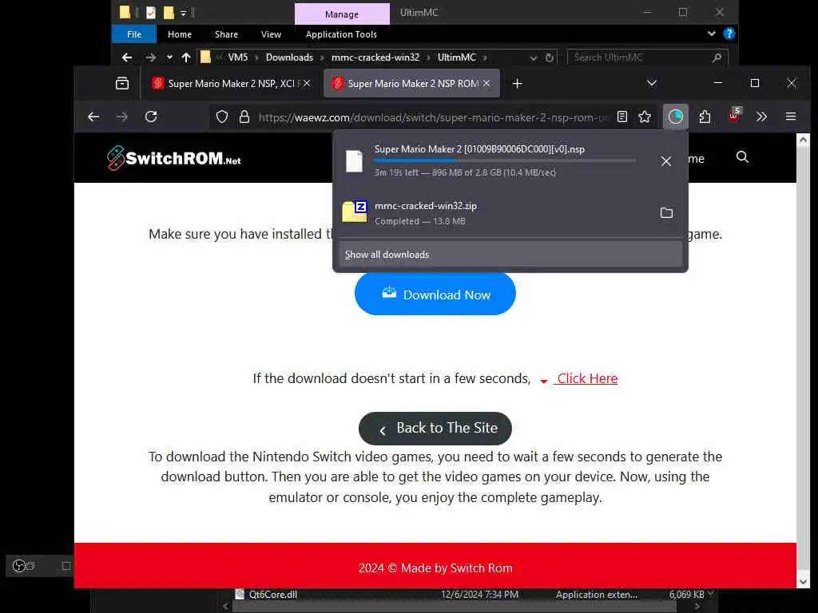The width and height of the screenshot is (818, 613).
Task: Open the downloads progress toolbar button
Action: pos(676,117)
